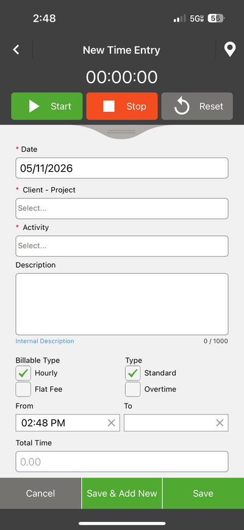Clear the From time with X icon
This screenshot has height=530, width=244.
(112, 423)
